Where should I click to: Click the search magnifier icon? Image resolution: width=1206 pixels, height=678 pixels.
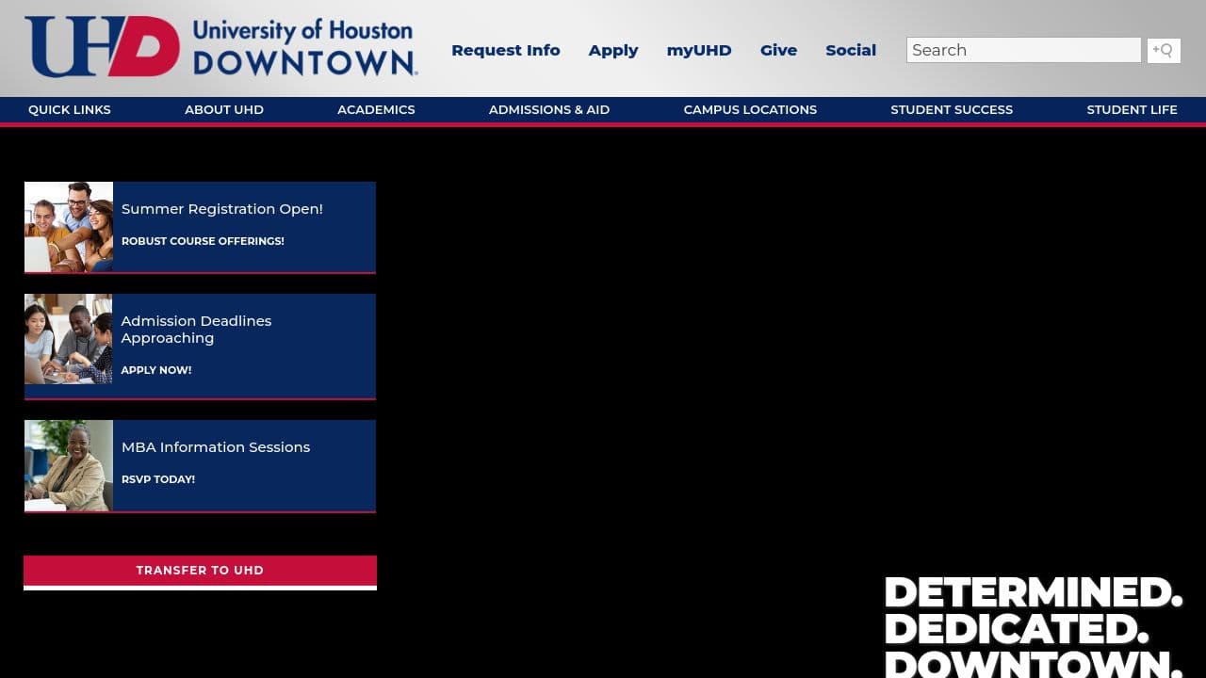click(1163, 50)
